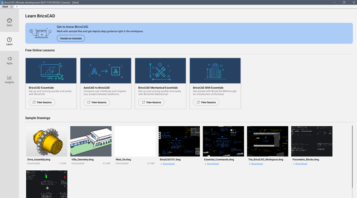This screenshot has height=198, width=357.
Task: Click the 1.5 MB size label
Action: 62,163
